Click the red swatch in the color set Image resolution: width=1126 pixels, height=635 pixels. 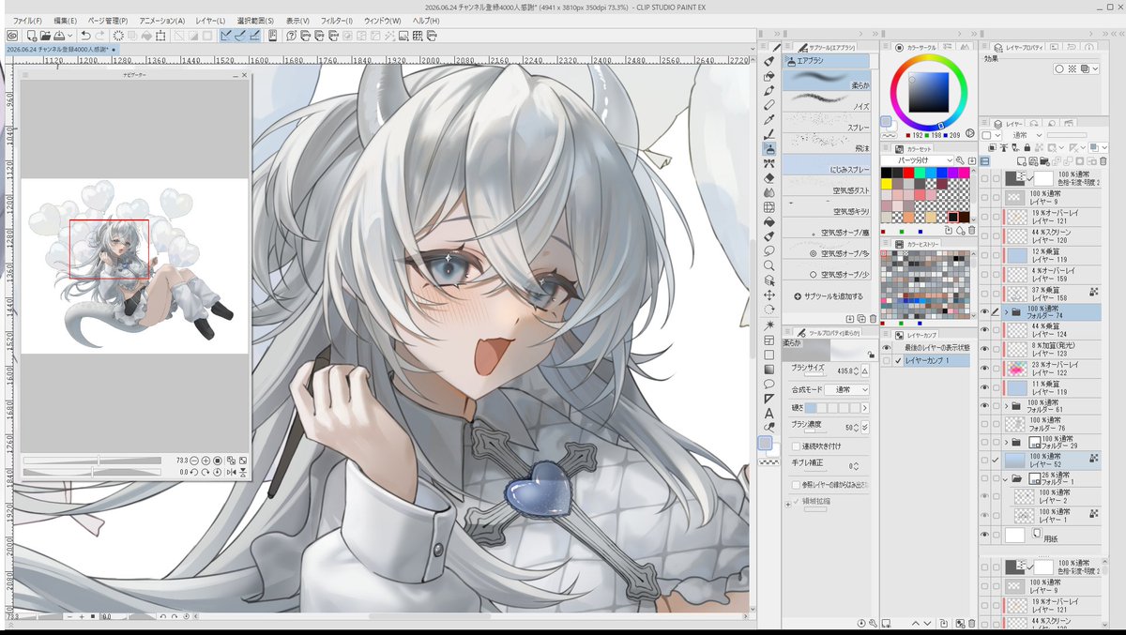coord(908,173)
